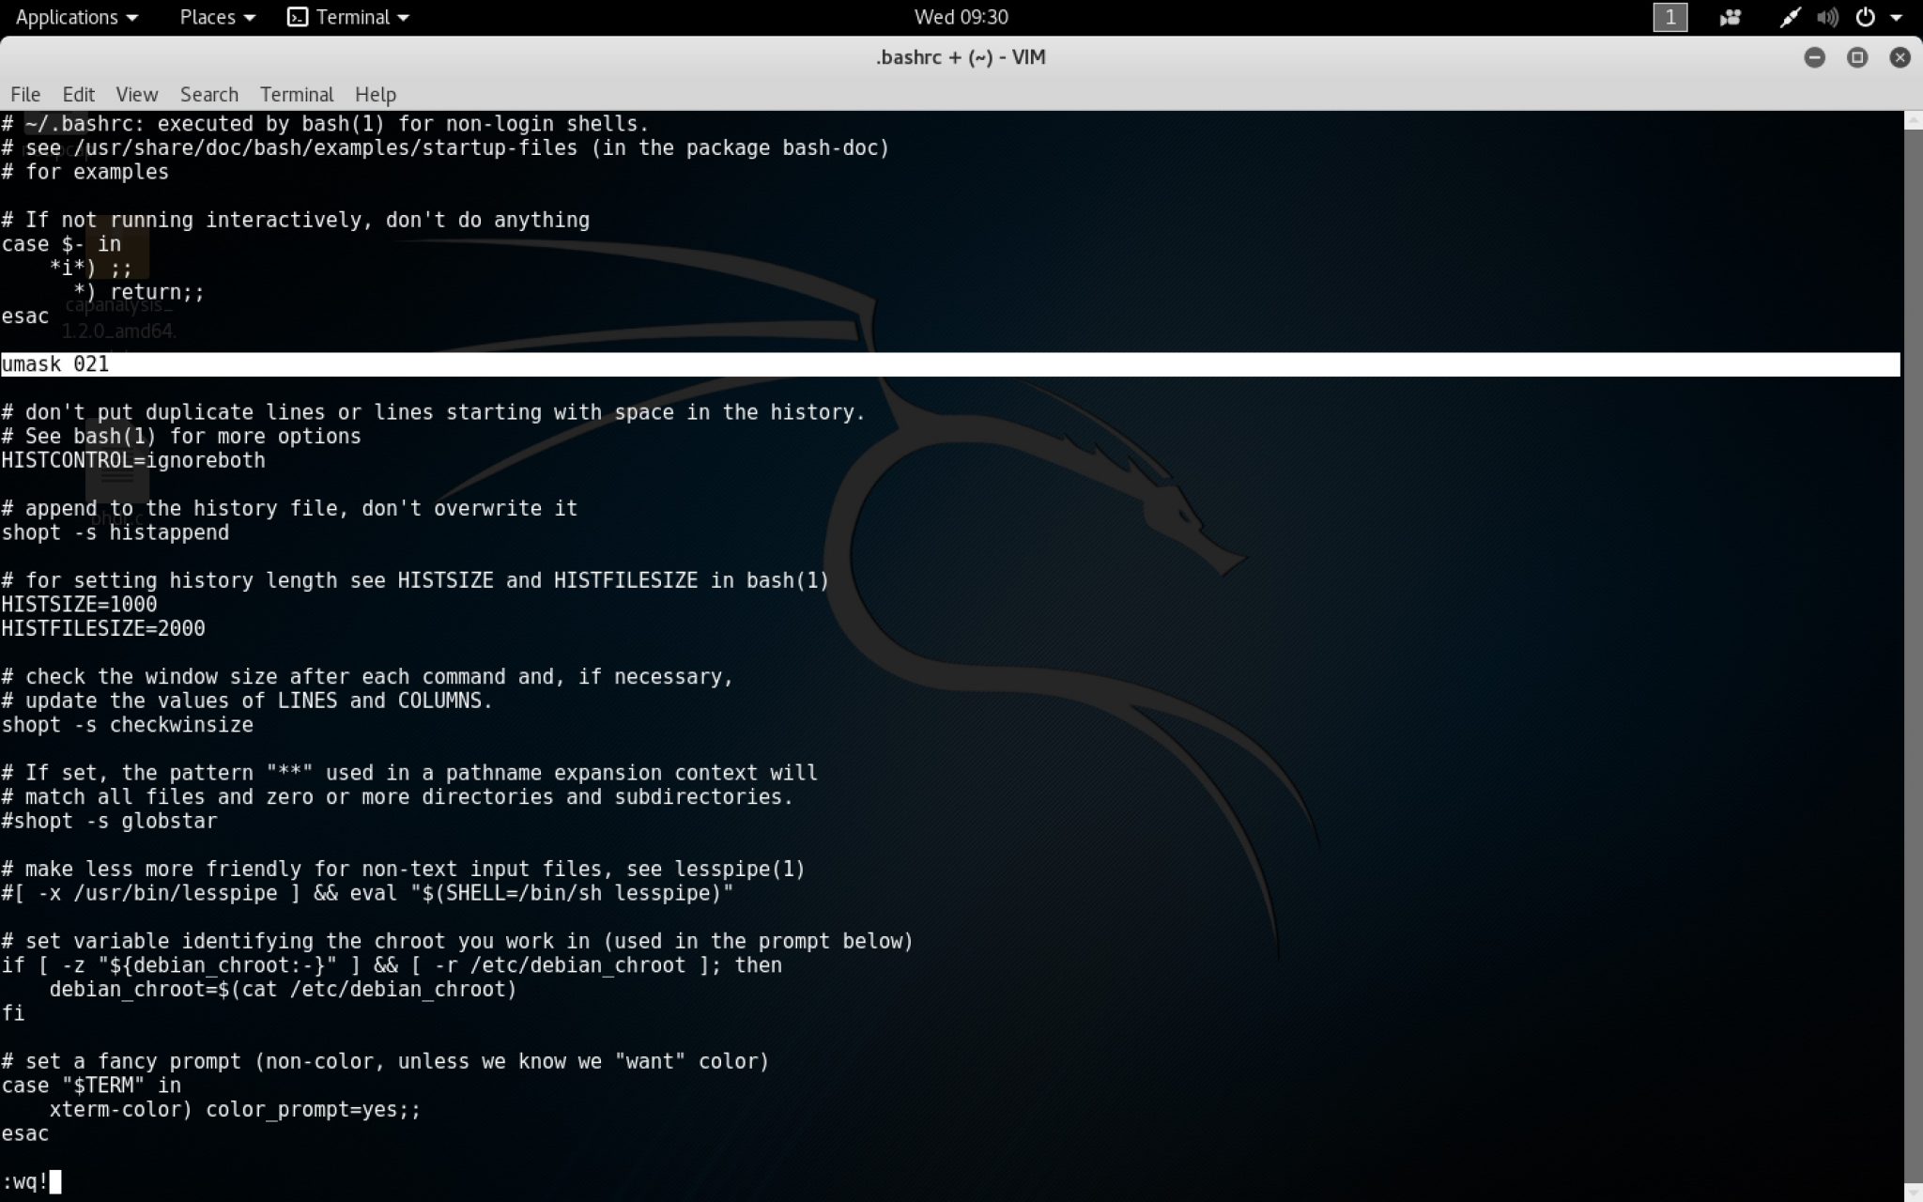Click workspace indicator number 1
Viewport: 1923px width, 1202px height.
[1669, 17]
